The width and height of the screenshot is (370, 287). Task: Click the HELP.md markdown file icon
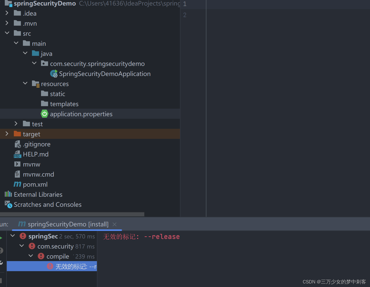pyautogui.click(x=17, y=154)
